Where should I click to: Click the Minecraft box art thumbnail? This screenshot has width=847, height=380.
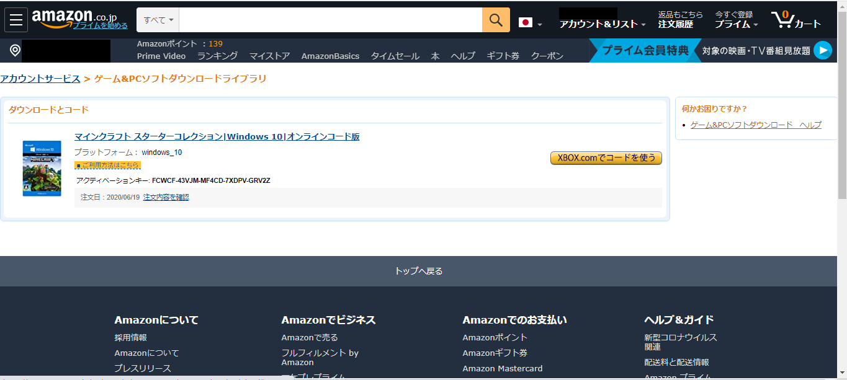click(42, 168)
